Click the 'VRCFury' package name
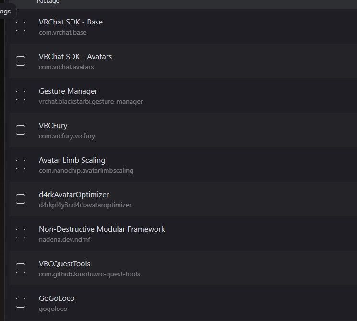This screenshot has height=321, width=357. coord(53,126)
